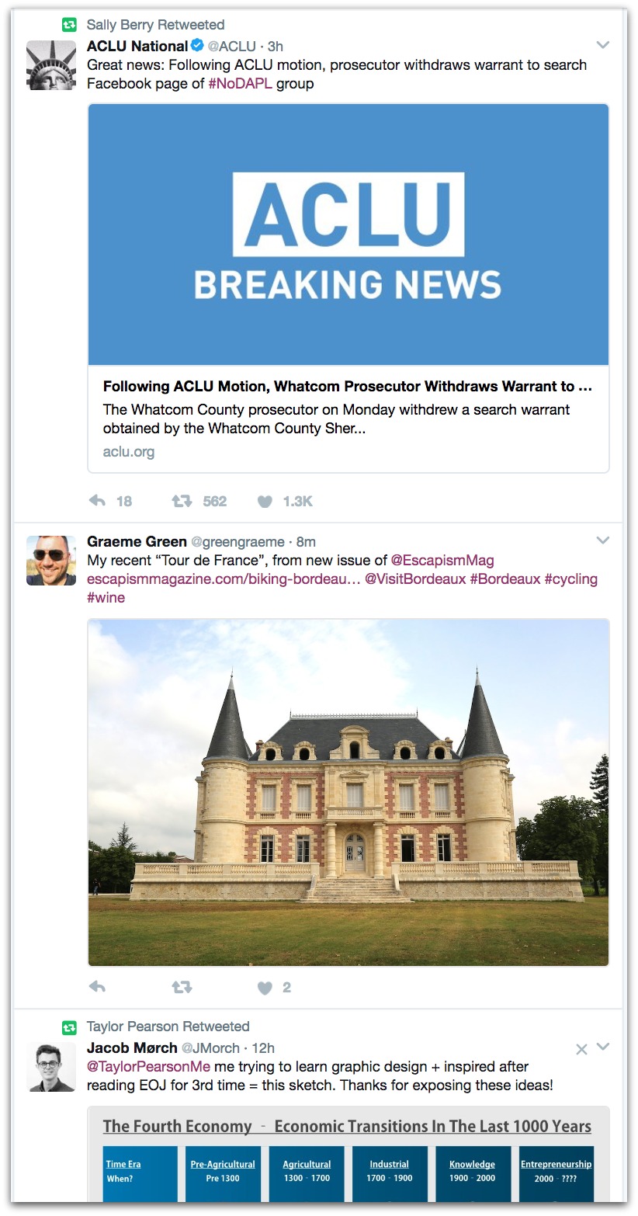Expand options chevron on ACLU tweet
The width and height of the screenshot is (638, 1216).
602,45
